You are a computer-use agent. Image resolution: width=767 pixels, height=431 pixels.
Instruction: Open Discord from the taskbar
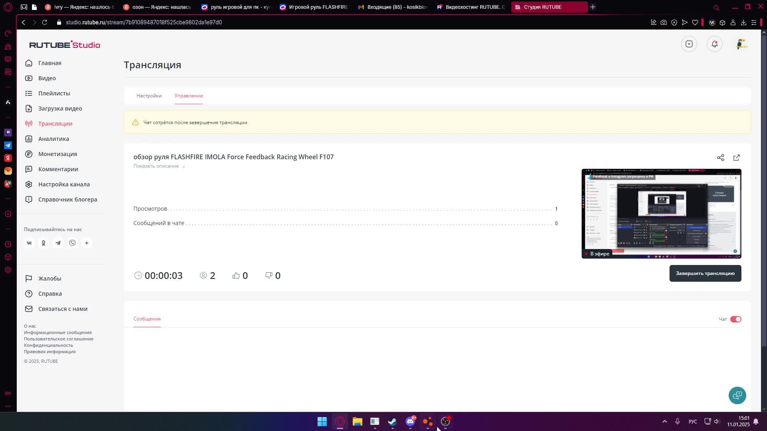coord(410,421)
